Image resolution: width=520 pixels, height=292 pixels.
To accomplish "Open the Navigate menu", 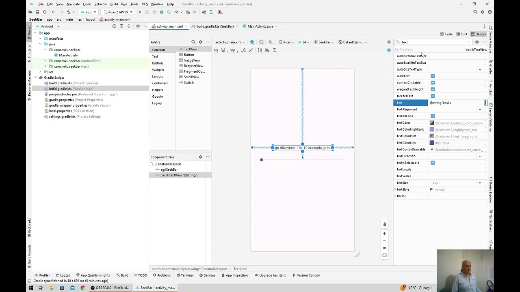I will [73, 4].
